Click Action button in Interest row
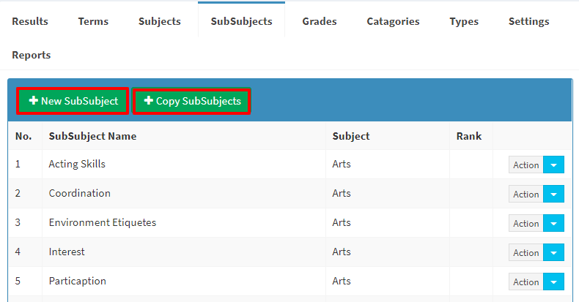 pyautogui.click(x=525, y=252)
